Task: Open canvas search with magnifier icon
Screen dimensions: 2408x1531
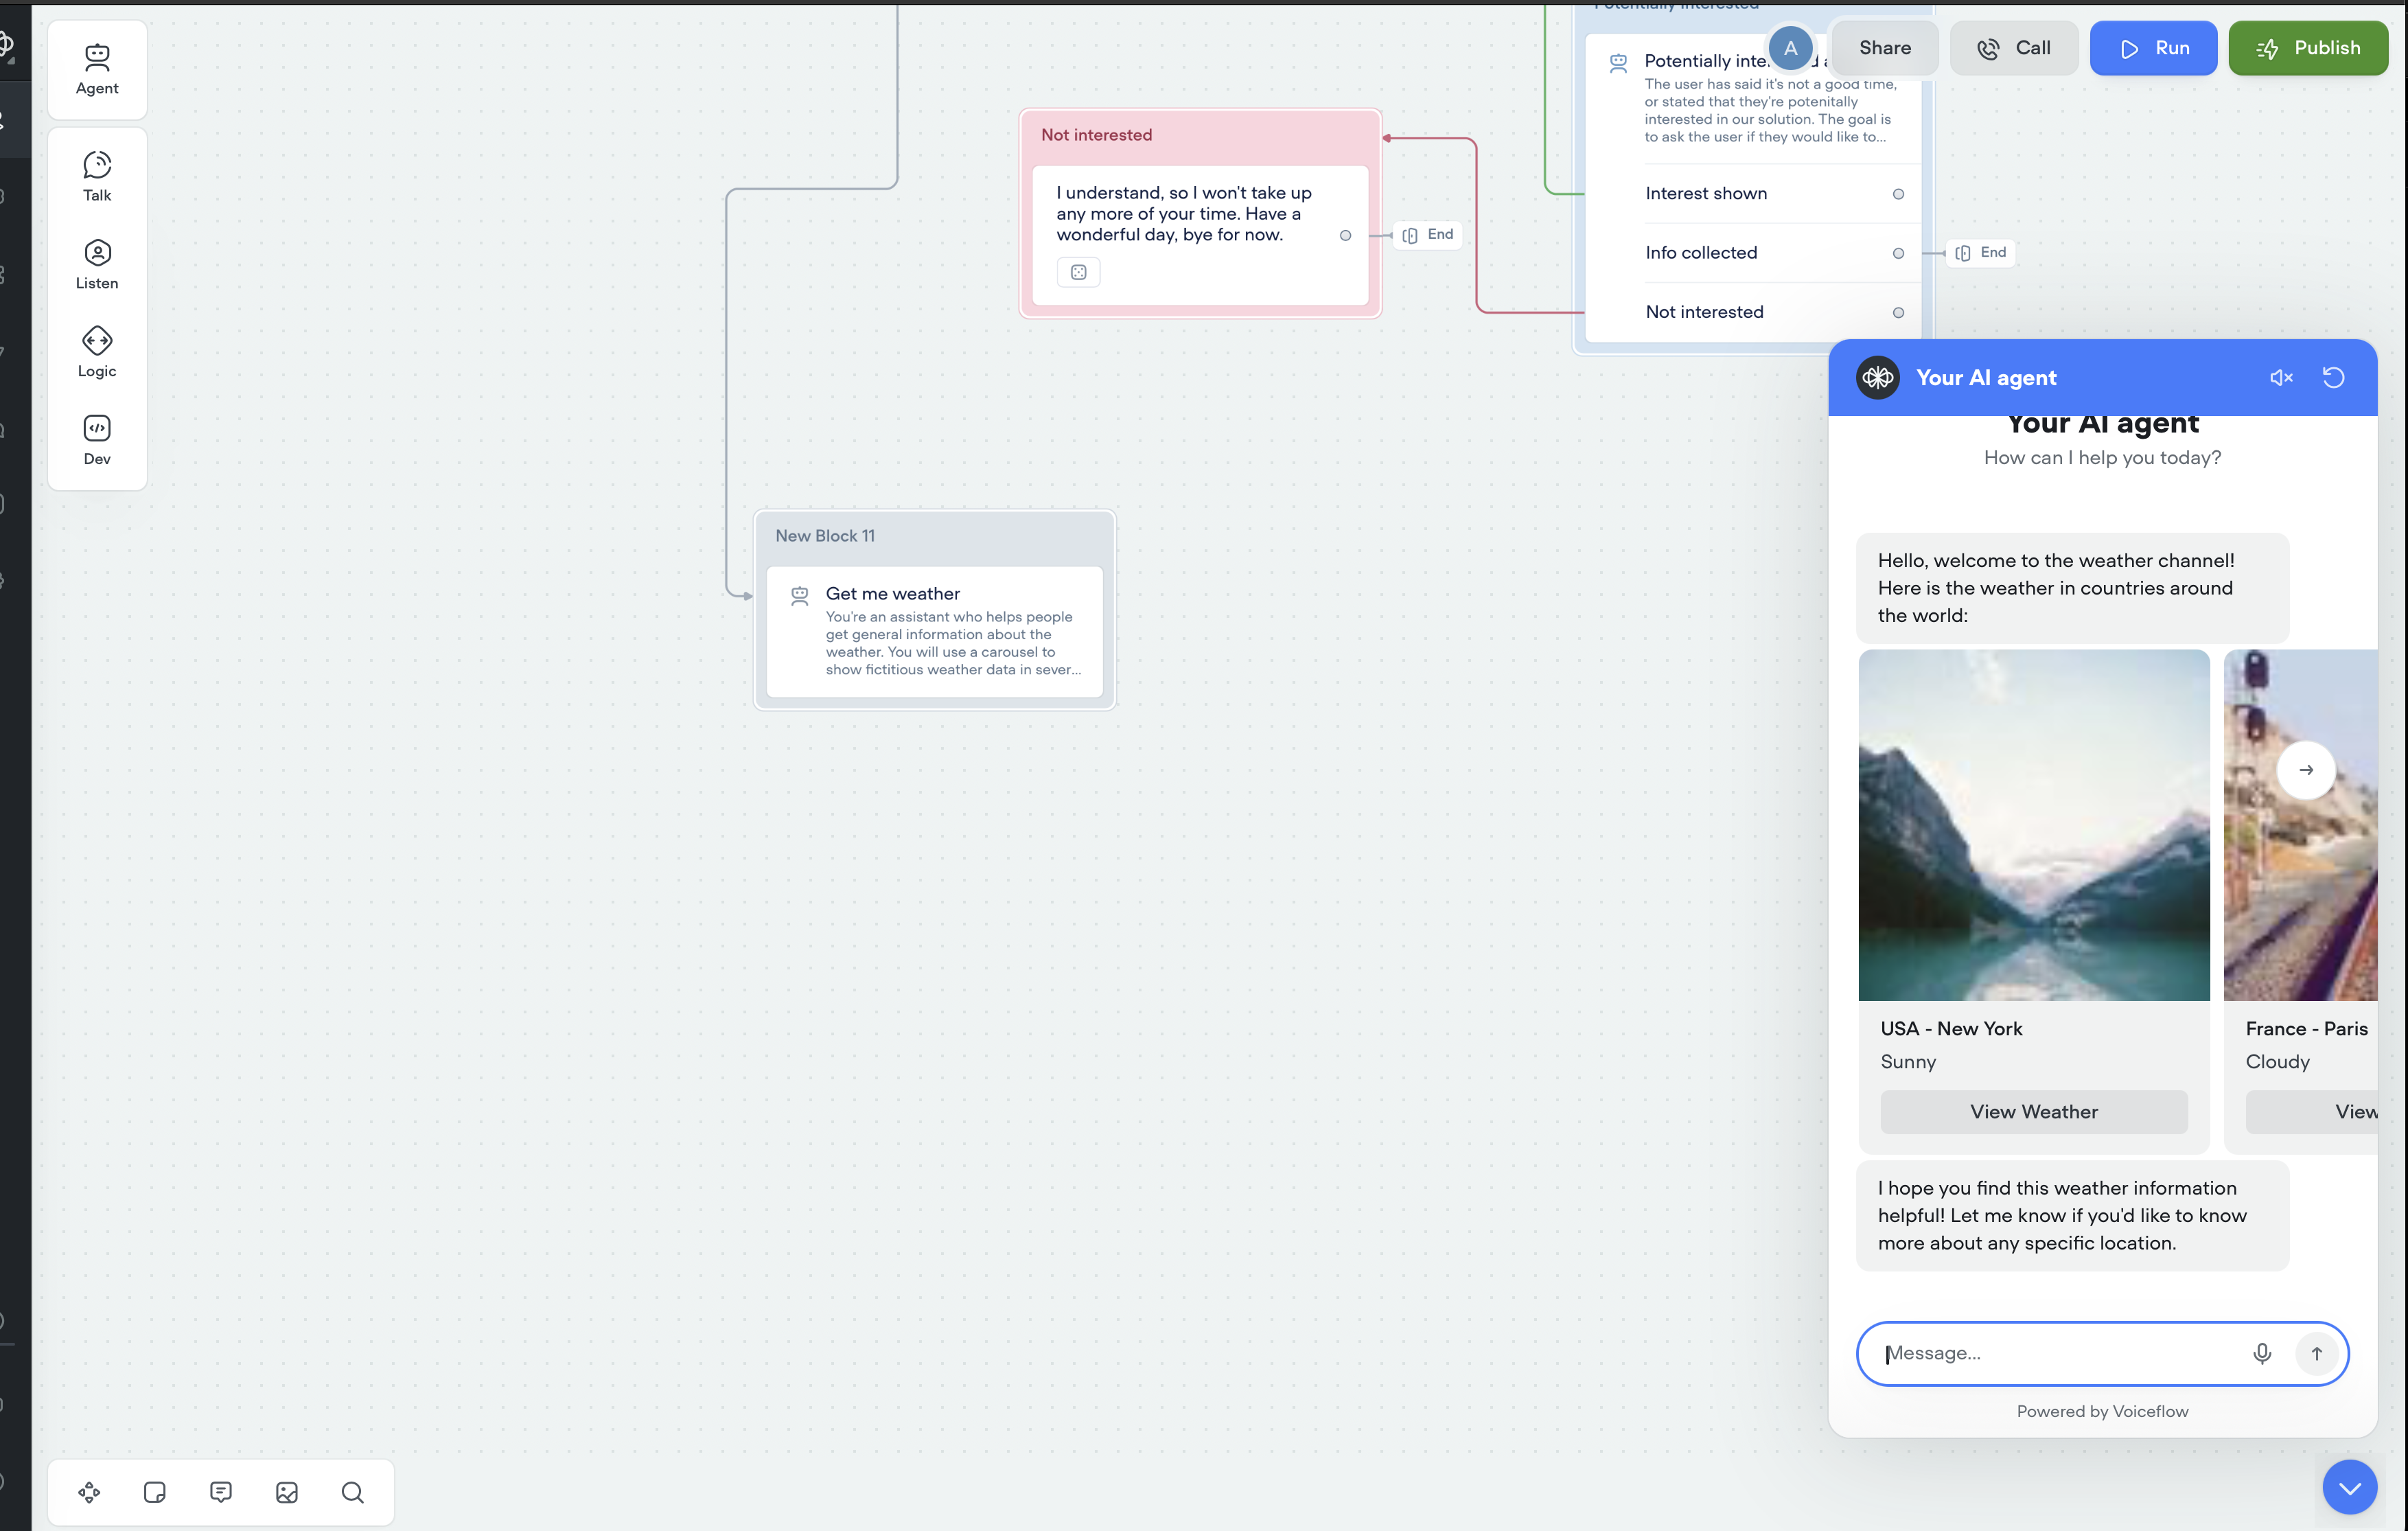Action: click(353, 1492)
